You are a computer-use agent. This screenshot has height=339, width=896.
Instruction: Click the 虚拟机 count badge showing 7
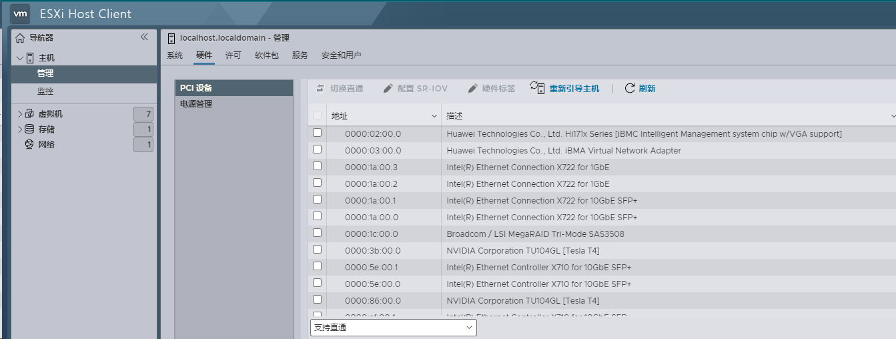click(x=143, y=113)
